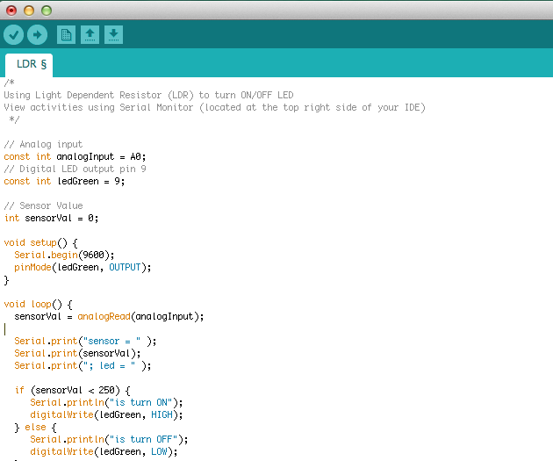The image size is (553, 461).
Task: Click the Serial.print("sensor = ") line
Action: click(x=85, y=342)
